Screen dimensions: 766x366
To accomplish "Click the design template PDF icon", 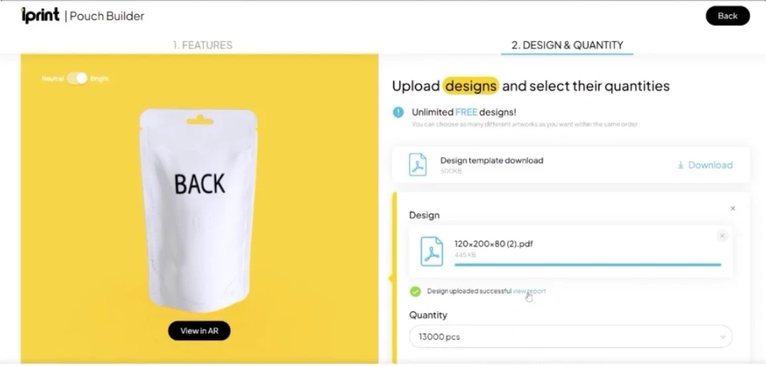I will coord(418,165).
